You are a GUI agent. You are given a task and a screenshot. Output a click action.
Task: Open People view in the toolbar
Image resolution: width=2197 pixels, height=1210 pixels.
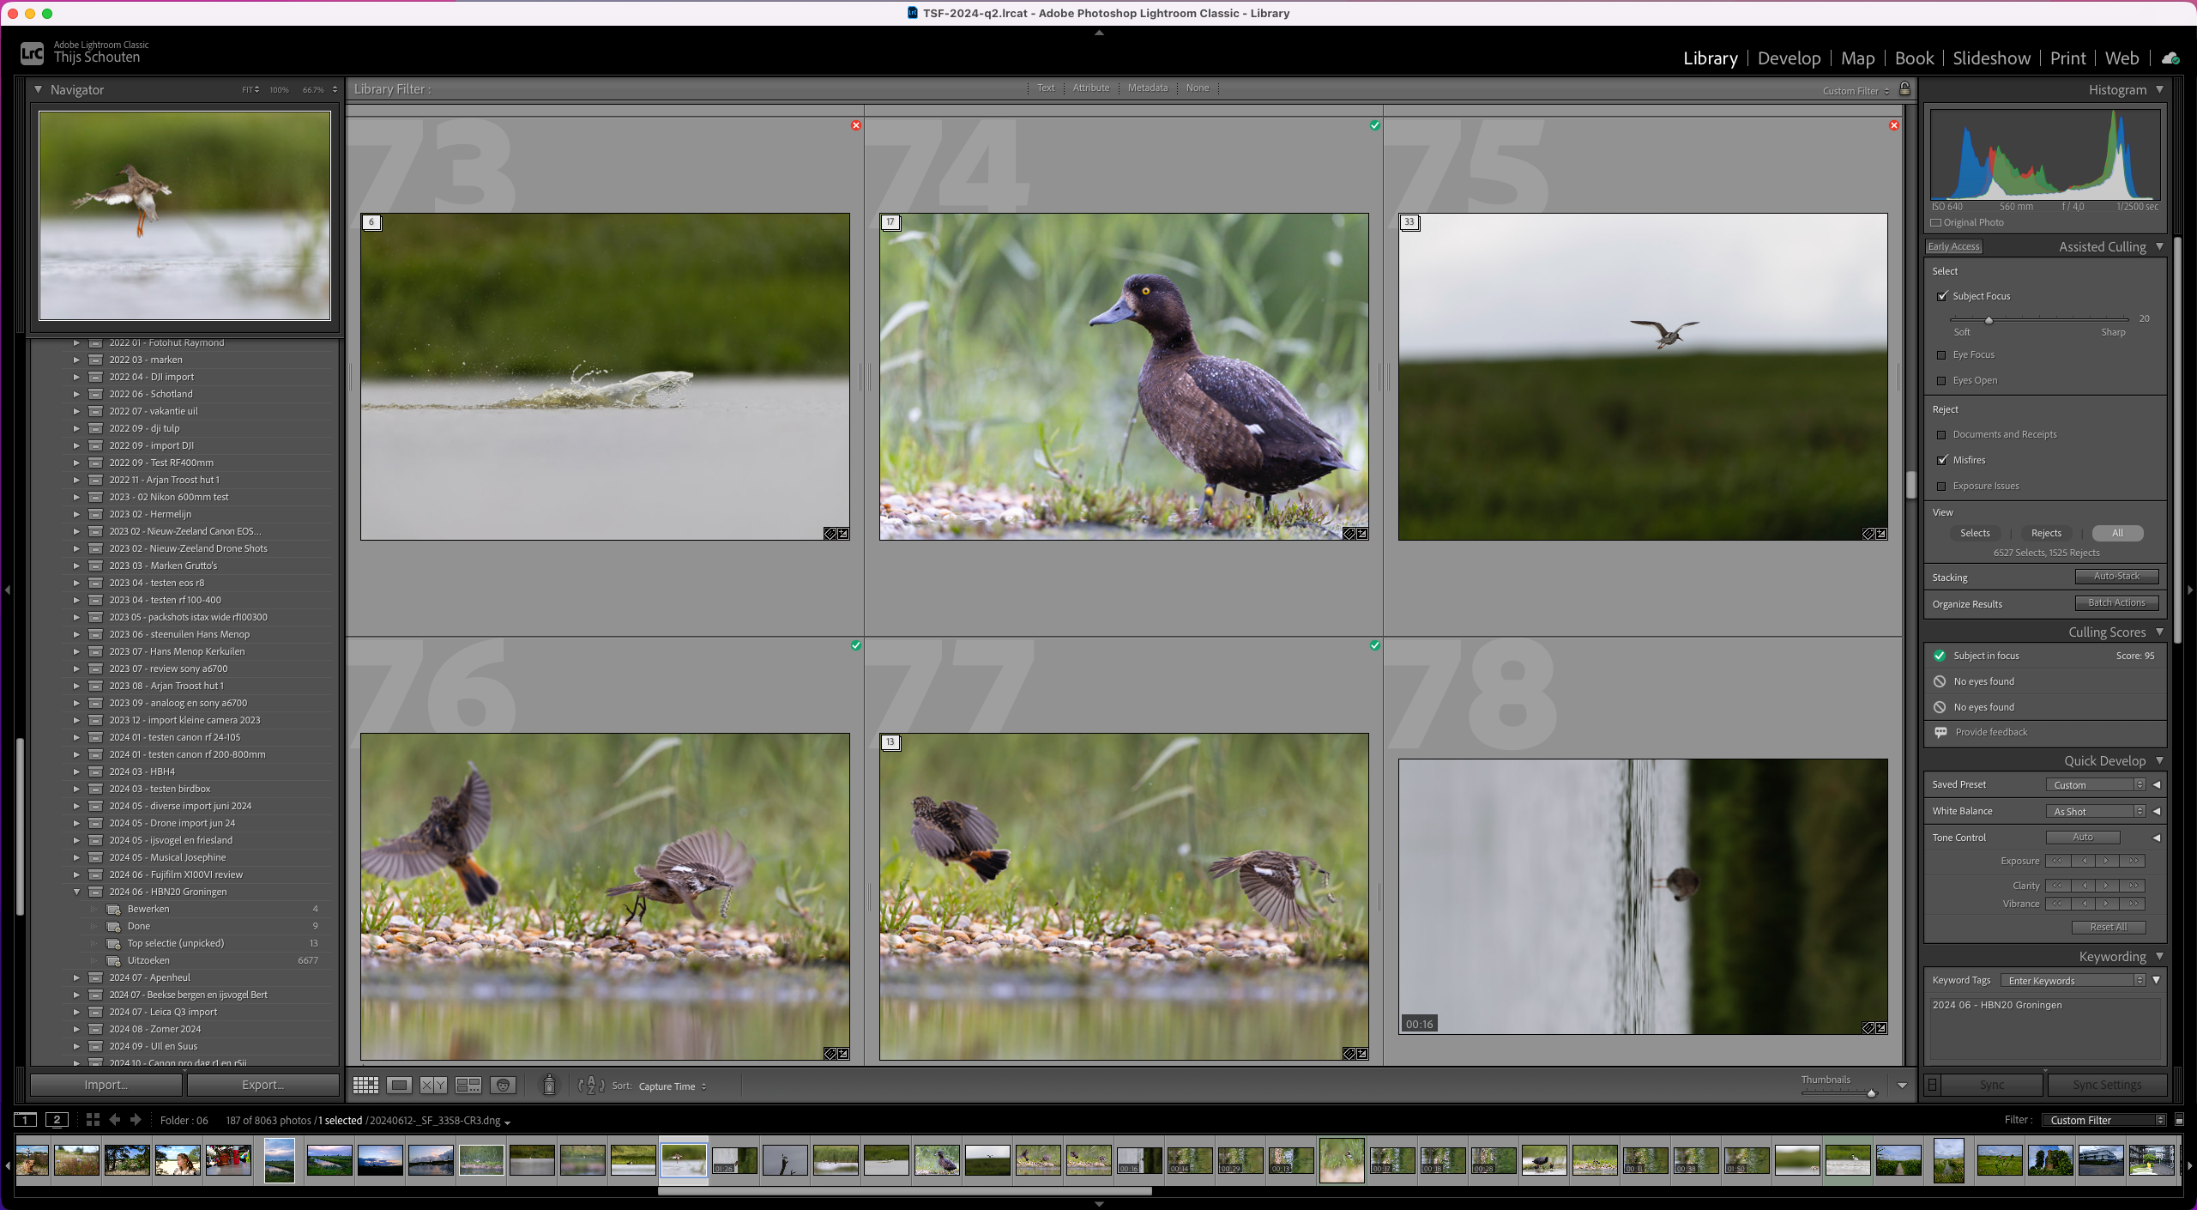point(503,1085)
